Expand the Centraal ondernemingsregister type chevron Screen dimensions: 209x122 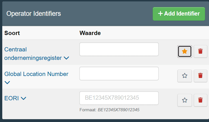66,58
